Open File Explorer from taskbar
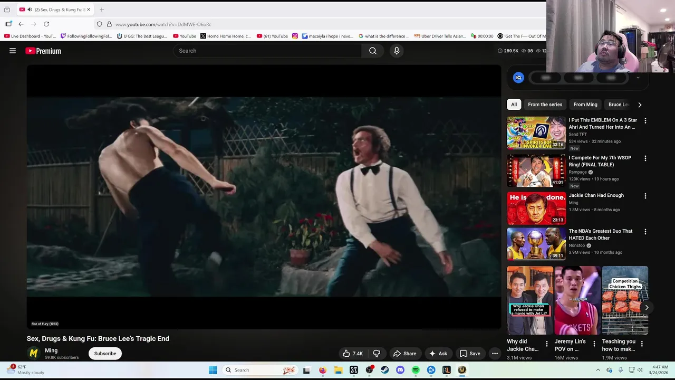 [338, 370]
